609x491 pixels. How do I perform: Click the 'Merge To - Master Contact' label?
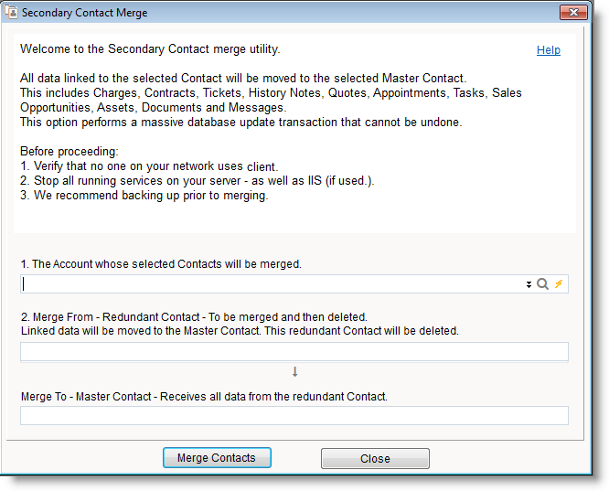point(204,396)
